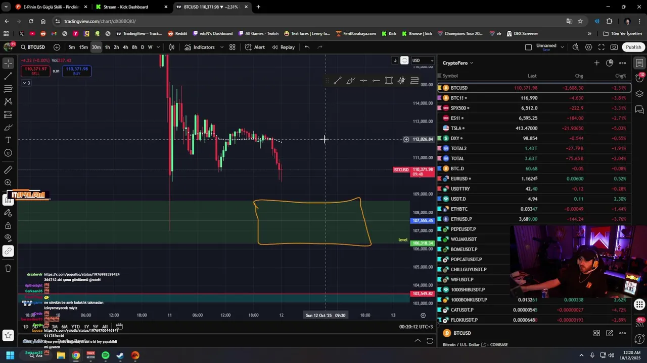This screenshot has width=647, height=363.
Task: Enter fullscreen chart mode
Action: point(602,47)
